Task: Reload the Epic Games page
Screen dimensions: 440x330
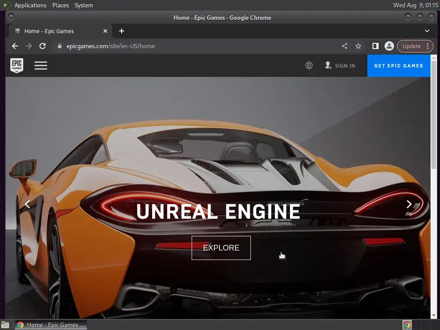Action: tap(43, 46)
